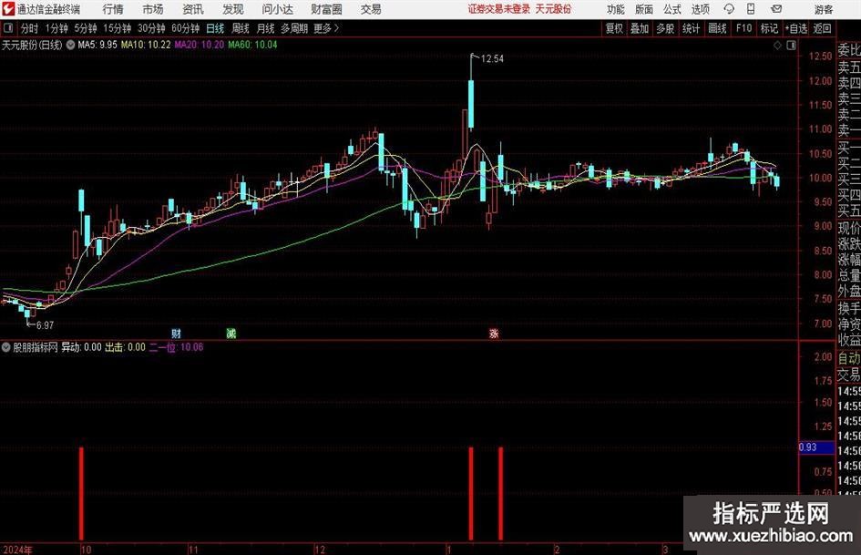Click the 财 event marker on chart
Screen dimensions: 861x555
tap(176, 333)
